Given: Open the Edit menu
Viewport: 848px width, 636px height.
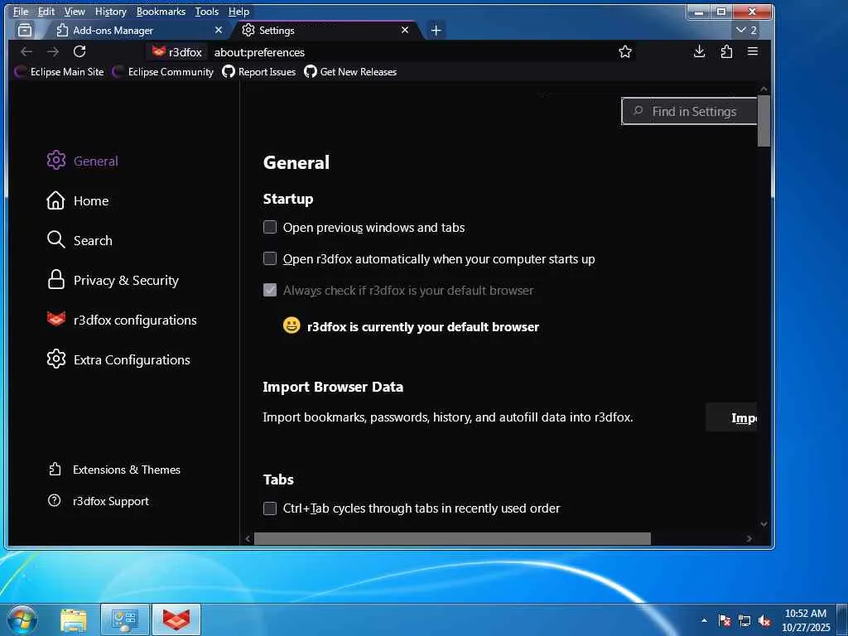Looking at the screenshot, I should 46,12.
